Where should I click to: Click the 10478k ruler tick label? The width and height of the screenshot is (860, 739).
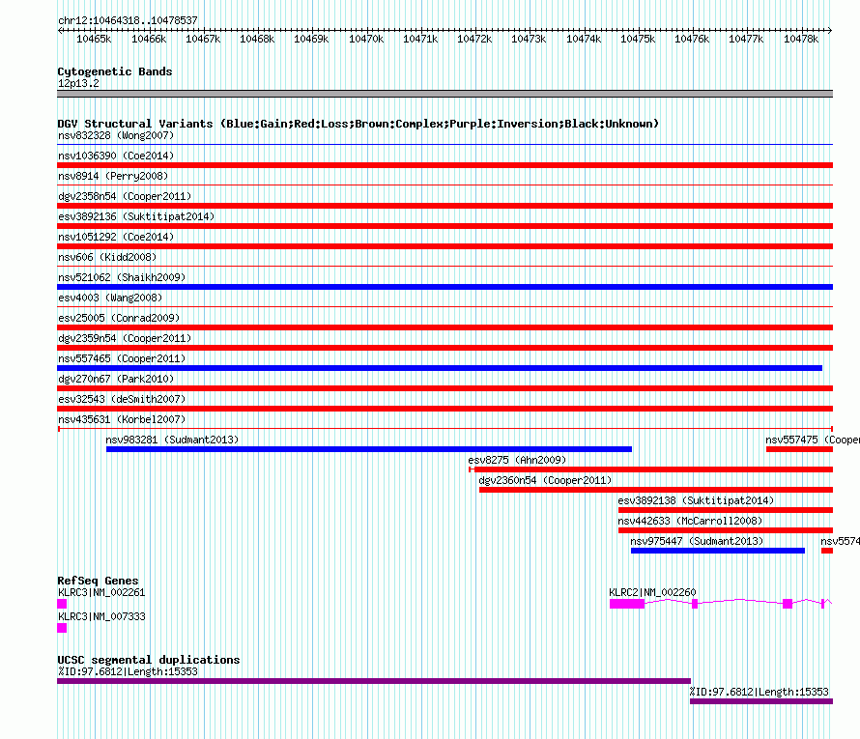[801, 39]
